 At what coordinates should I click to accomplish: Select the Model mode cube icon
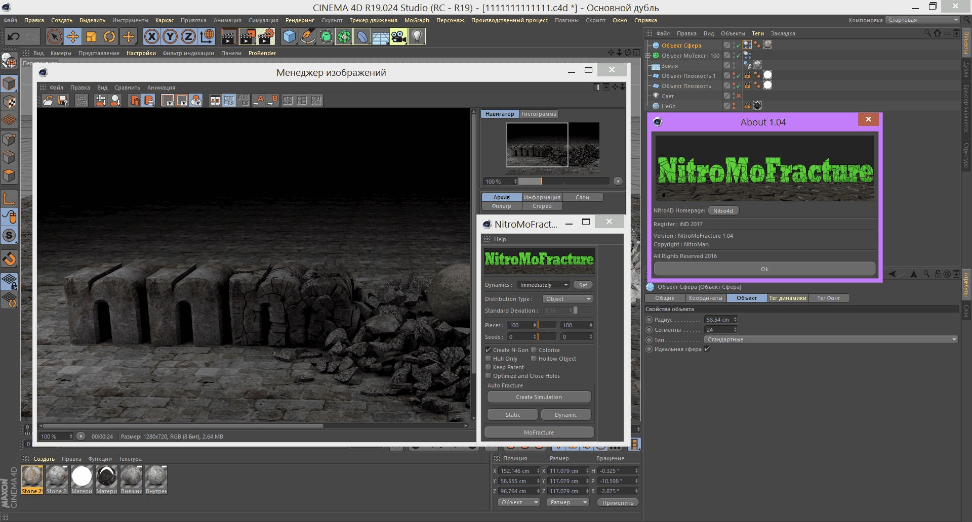[9, 83]
